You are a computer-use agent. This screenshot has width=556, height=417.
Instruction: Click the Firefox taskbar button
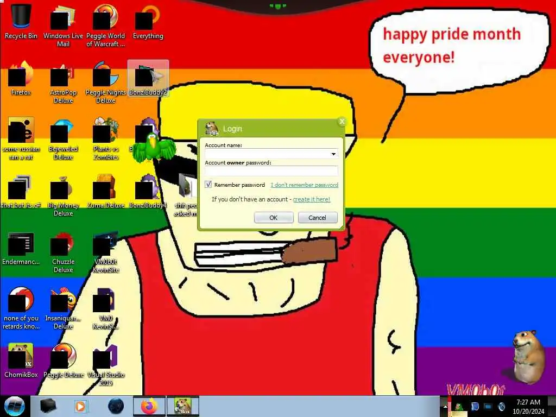[149, 406]
